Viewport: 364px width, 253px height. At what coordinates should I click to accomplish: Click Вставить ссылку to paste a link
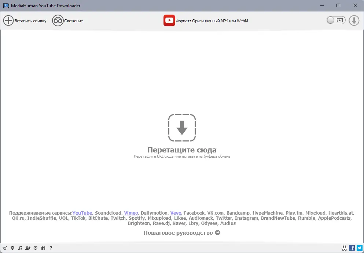[25, 20]
